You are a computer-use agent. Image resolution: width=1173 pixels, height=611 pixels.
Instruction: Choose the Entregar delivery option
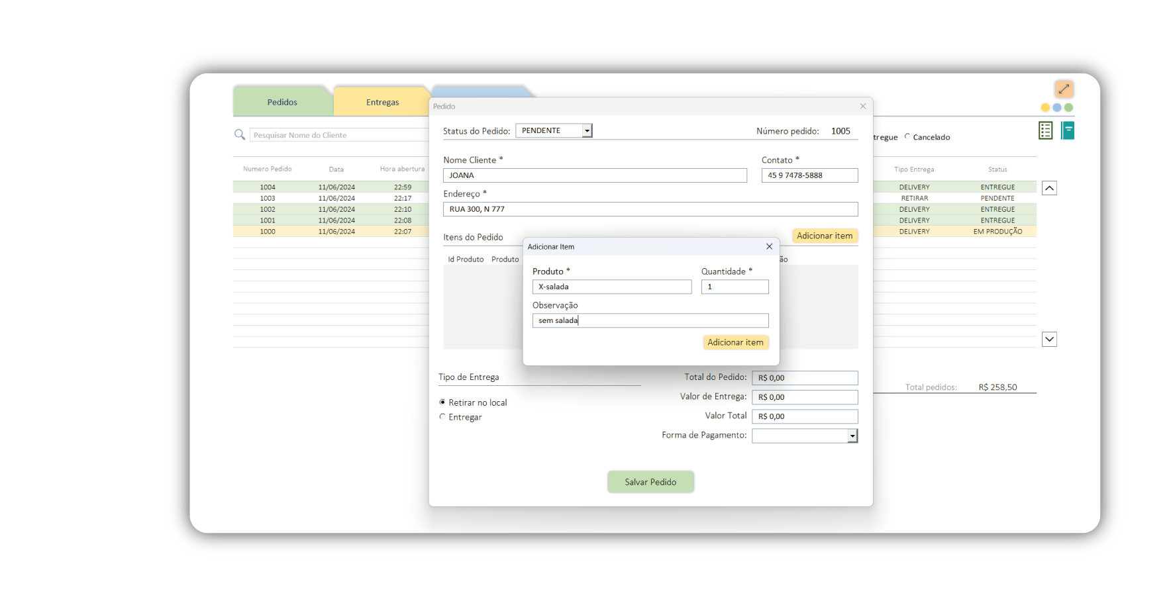(x=443, y=417)
